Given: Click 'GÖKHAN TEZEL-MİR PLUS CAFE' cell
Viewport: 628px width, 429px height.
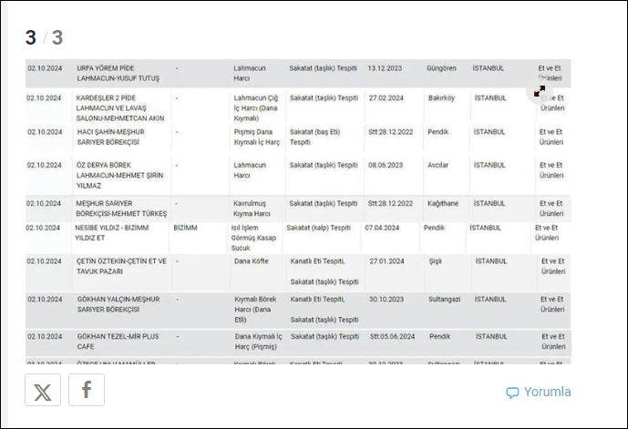Looking at the screenshot, I should tap(118, 342).
